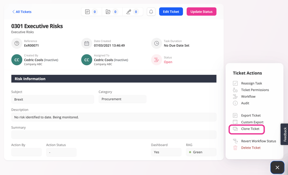Expand the RAG Green selector
288x175 pixels.
(201, 152)
